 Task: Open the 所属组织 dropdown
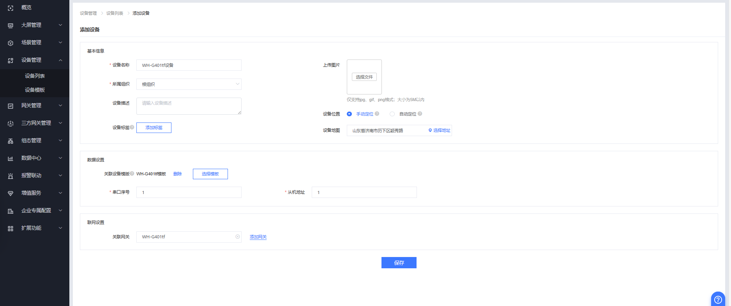189,84
